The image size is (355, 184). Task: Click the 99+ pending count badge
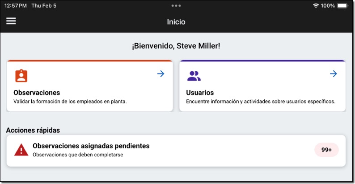326,150
